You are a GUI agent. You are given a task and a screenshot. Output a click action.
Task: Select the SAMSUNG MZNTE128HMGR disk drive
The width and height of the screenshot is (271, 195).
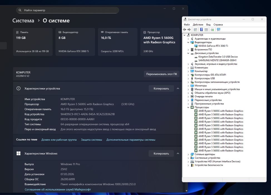coord(217,60)
